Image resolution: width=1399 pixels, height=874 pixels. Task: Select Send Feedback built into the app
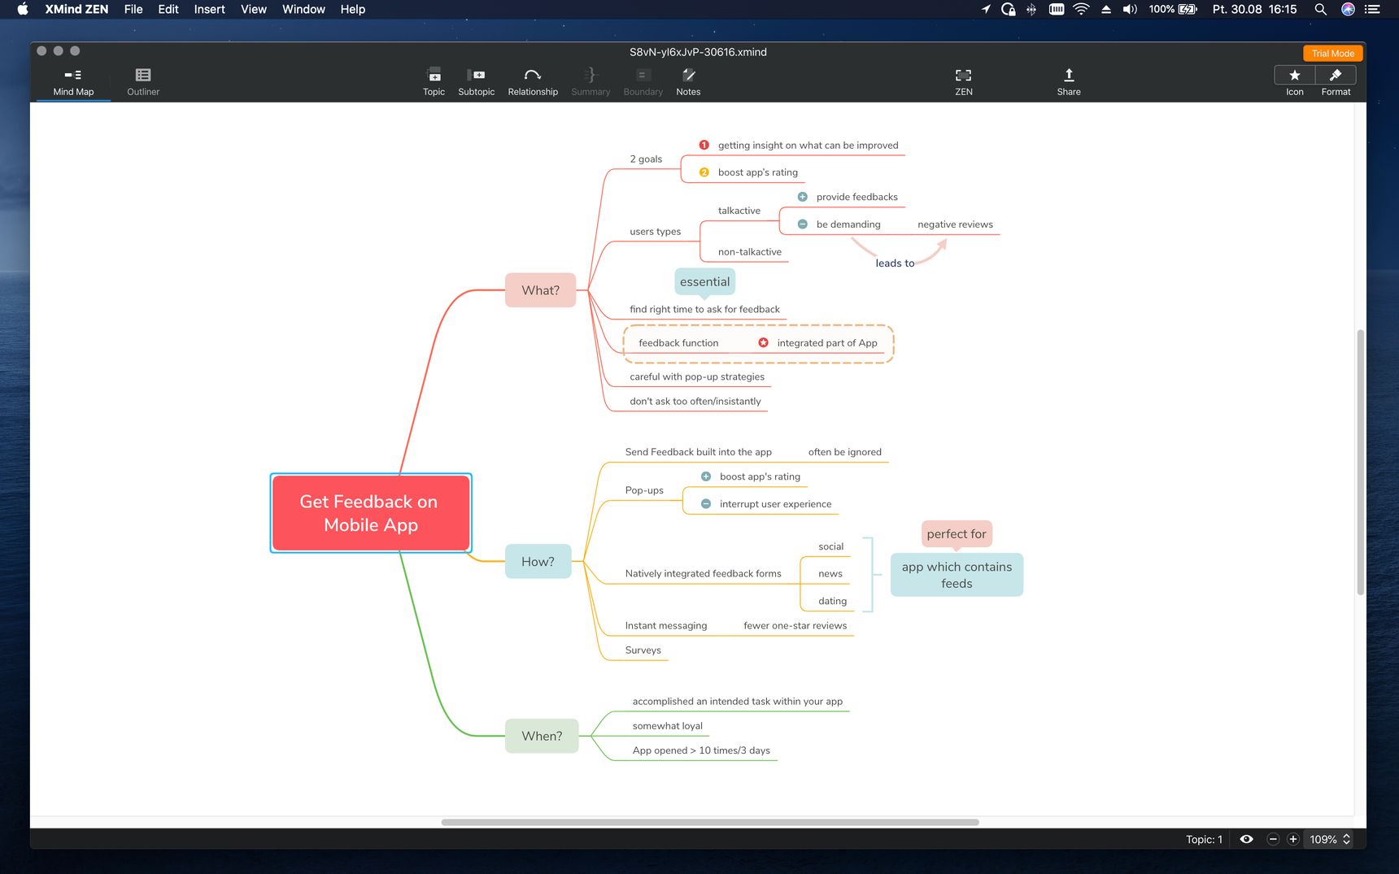(698, 452)
